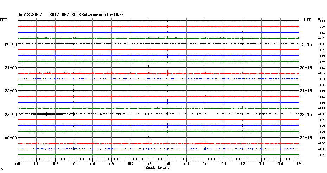327x173 pixels.
Task: Click minute tick label 03
Action: pyautogui.click(x=74, y=164)
